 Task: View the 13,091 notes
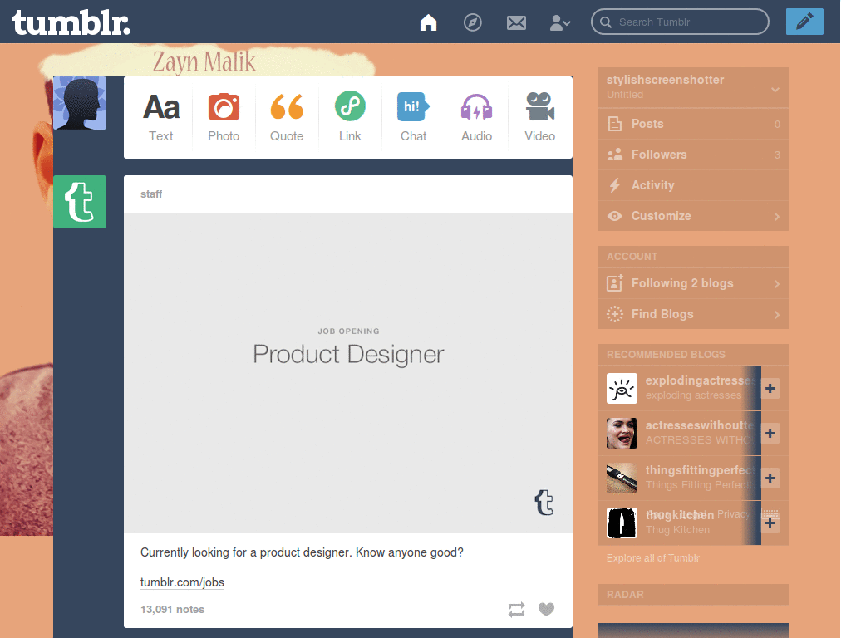(172, 609)
